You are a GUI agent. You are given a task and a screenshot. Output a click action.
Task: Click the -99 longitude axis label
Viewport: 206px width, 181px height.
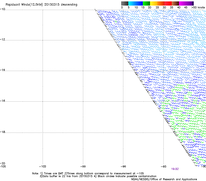click(83, 167)
